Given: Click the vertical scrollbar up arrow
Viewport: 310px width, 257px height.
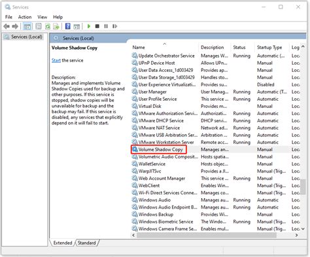Looking at the screenshot, I should (303, 46).
